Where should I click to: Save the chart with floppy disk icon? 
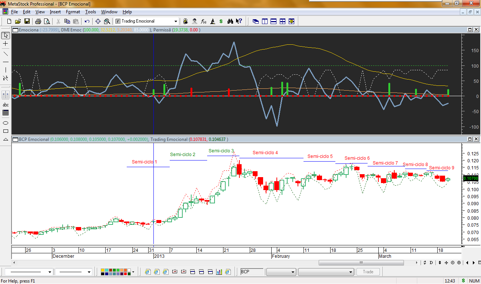pos(27,21)
